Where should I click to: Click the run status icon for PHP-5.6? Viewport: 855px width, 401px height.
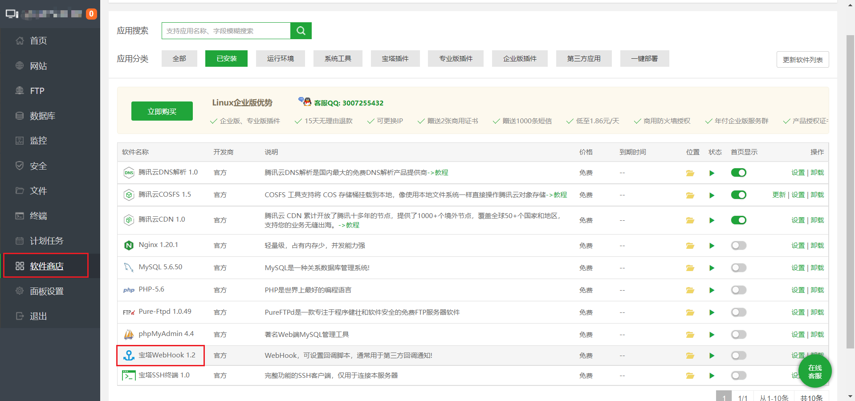pyautogui.click(x=712, y=290)
